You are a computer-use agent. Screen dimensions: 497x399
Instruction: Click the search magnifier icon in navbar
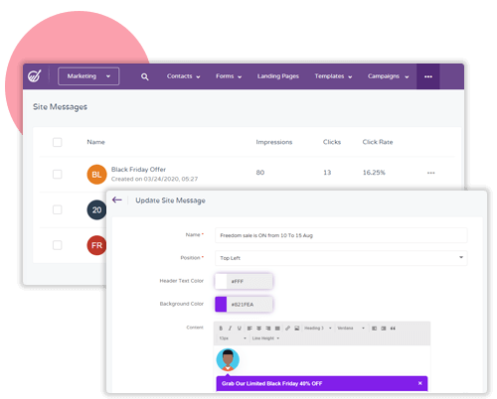(x=144, y=76)
